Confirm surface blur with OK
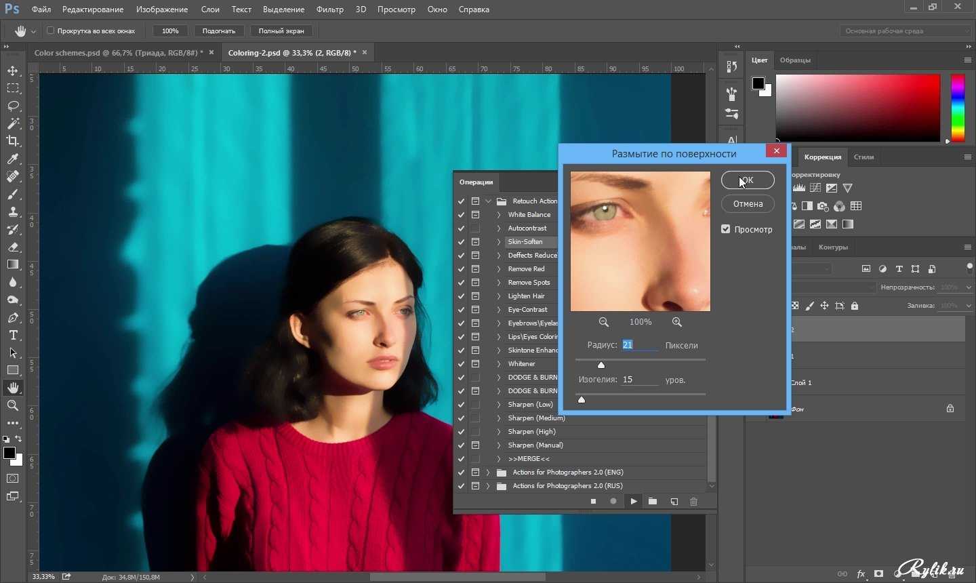The image size is (976, 583). point(748,180)
